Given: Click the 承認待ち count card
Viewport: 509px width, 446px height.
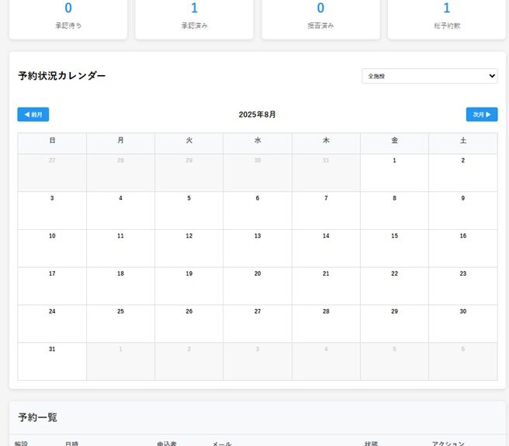Looking at the screenshot, I should 68,18.
